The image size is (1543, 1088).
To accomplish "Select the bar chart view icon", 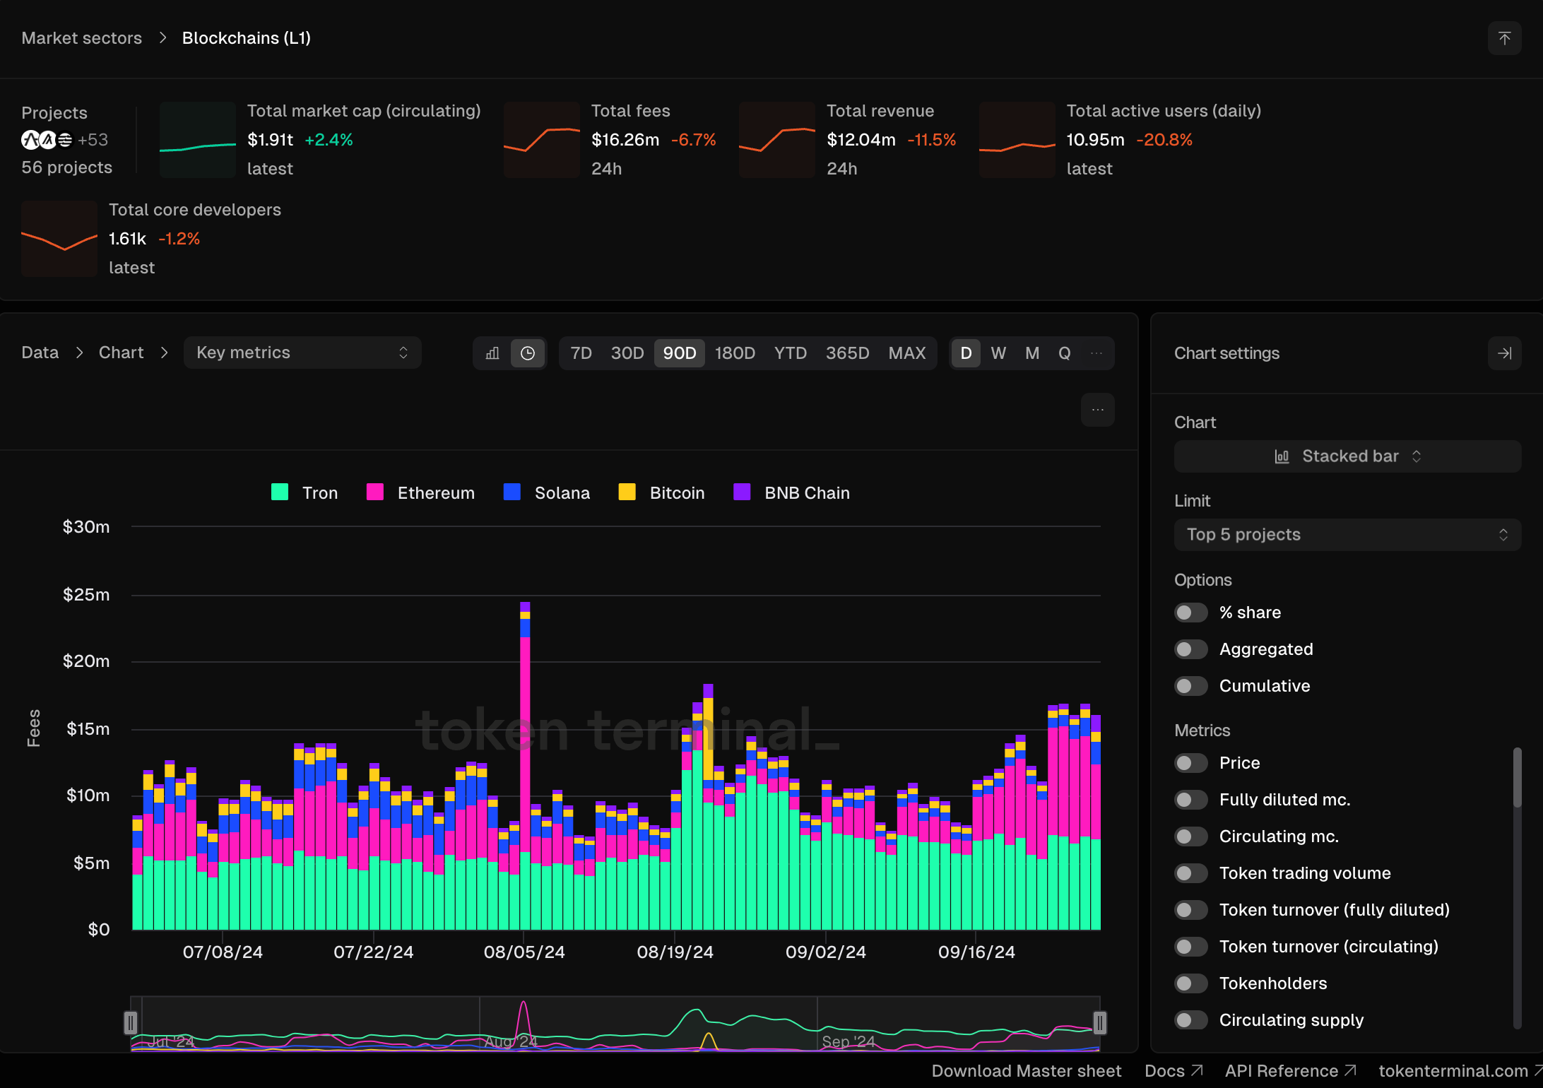I will 492,353.
